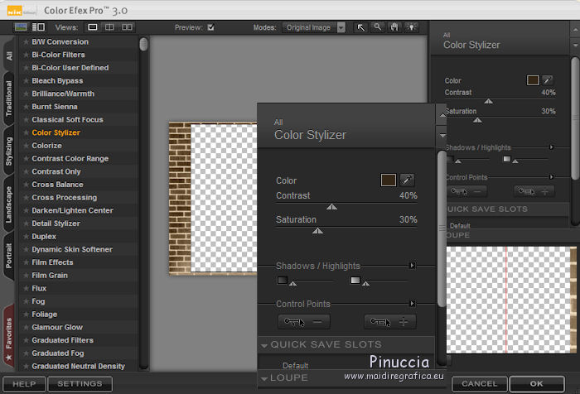Select the pan hand tool

click(394, 27)
